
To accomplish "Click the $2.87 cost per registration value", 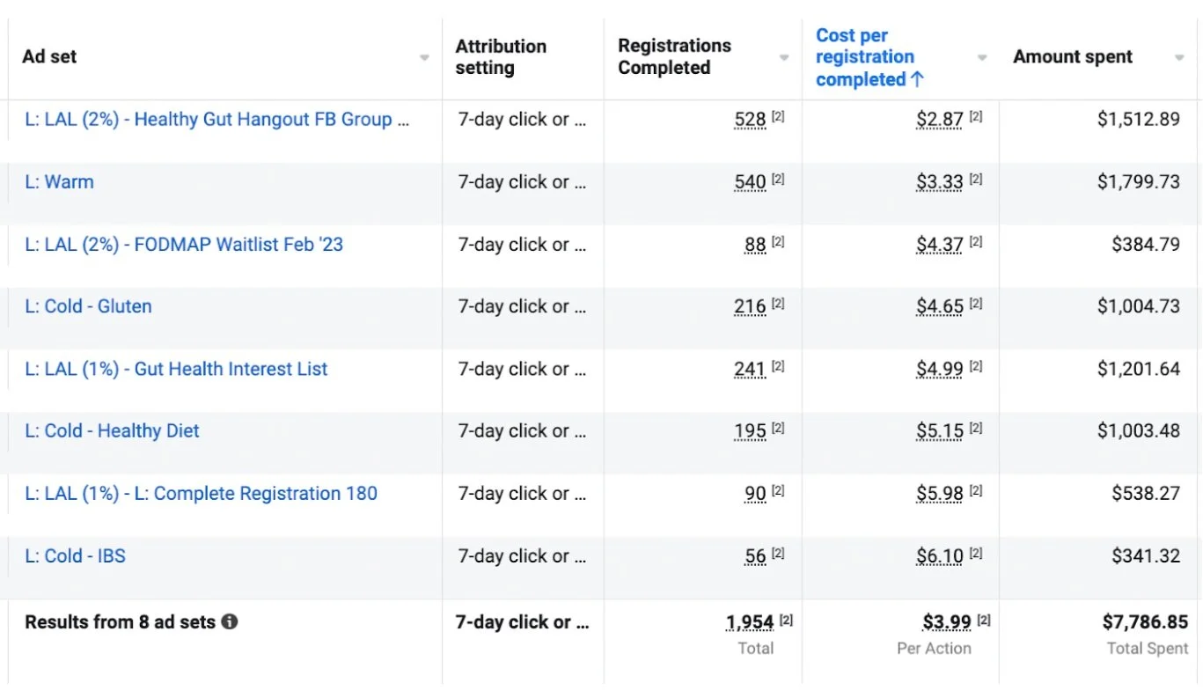I will pyautogui.click(x=939, y=121).
